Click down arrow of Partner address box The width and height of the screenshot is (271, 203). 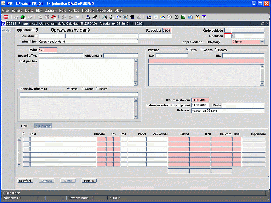pyautogui.click(x=262, y=83)
